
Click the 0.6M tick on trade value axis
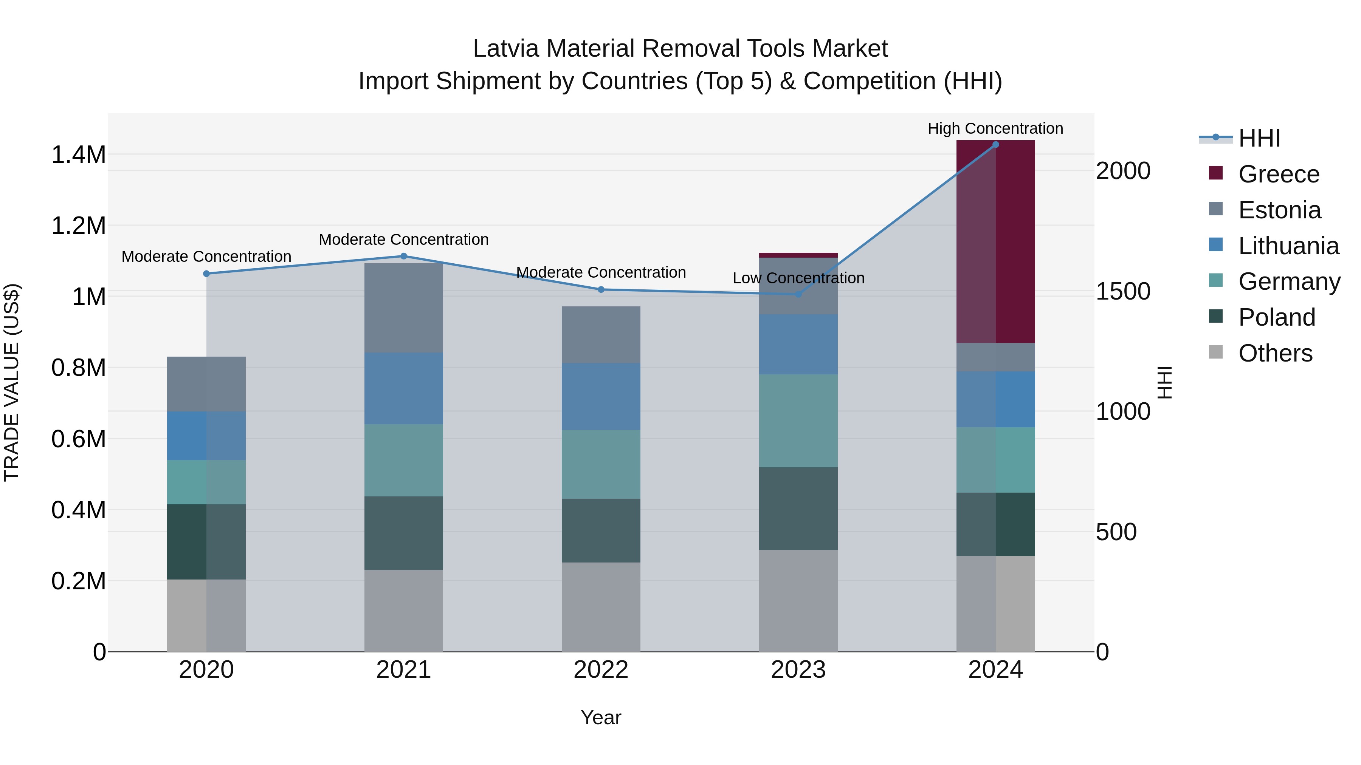[x=79, y=439]
